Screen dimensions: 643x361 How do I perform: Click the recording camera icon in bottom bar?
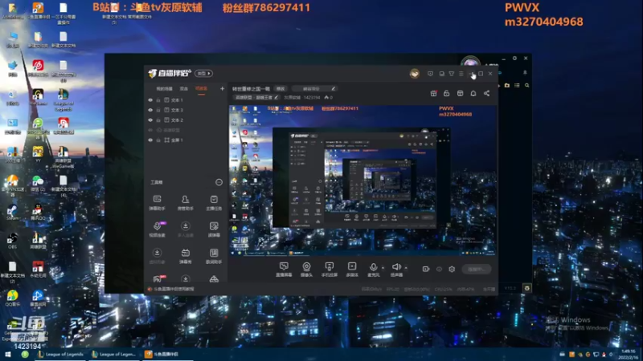tap(426, 269)
